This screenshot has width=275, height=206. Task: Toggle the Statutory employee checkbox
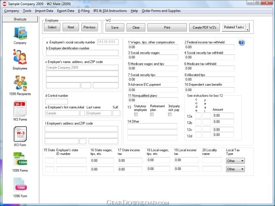tap(136, 115)
